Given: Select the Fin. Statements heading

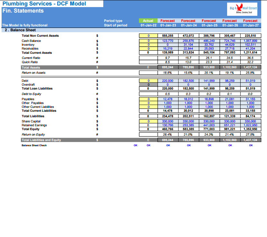Looking at the screenshot, I should click(23, 11).
